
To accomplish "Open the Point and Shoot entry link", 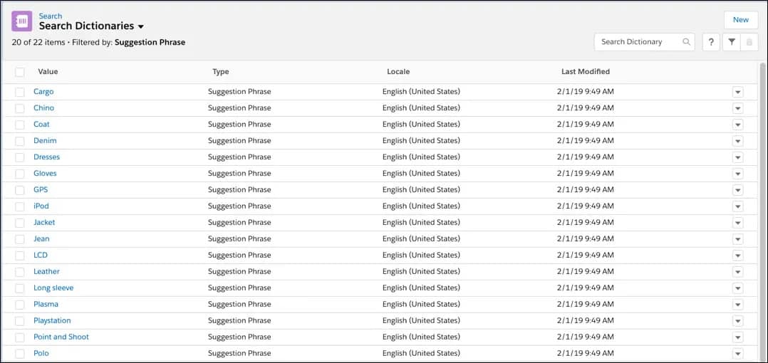I will [61, 337].
